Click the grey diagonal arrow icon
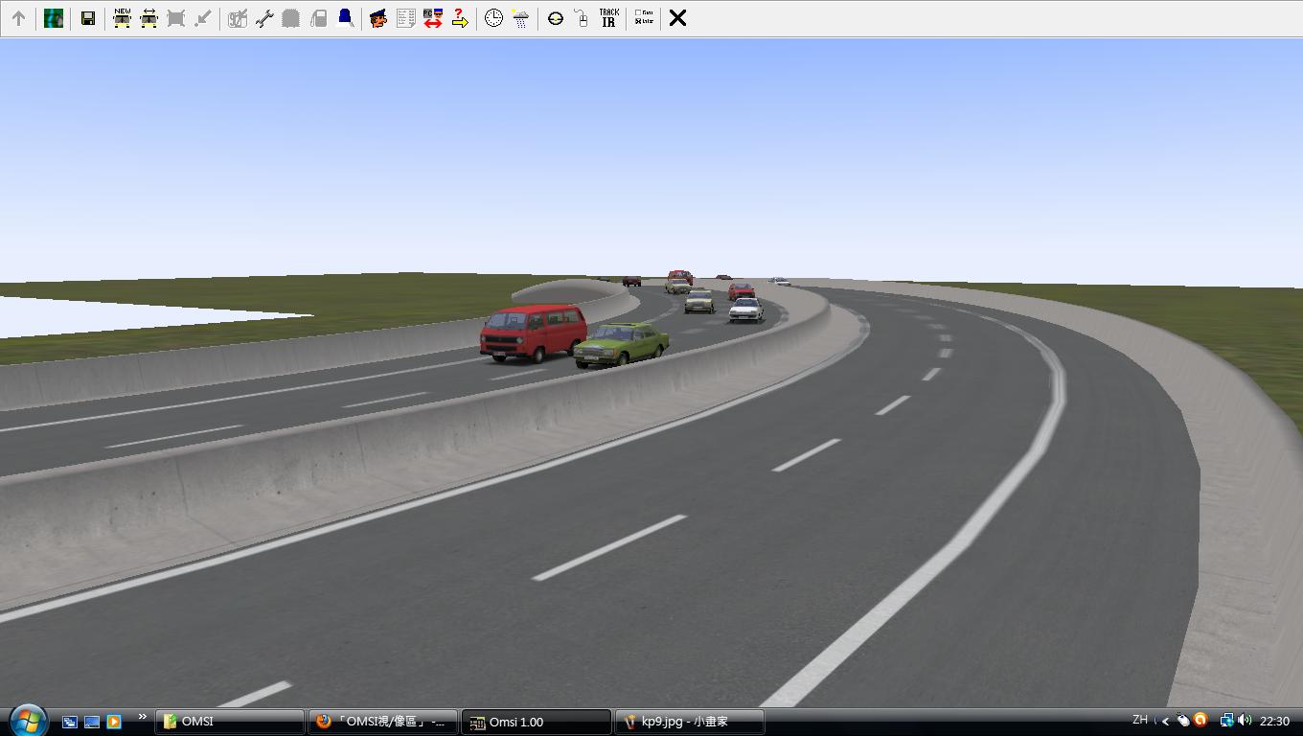Image resolution: width=1303 pixels, height=736 pixels. (x=202, y=18)
